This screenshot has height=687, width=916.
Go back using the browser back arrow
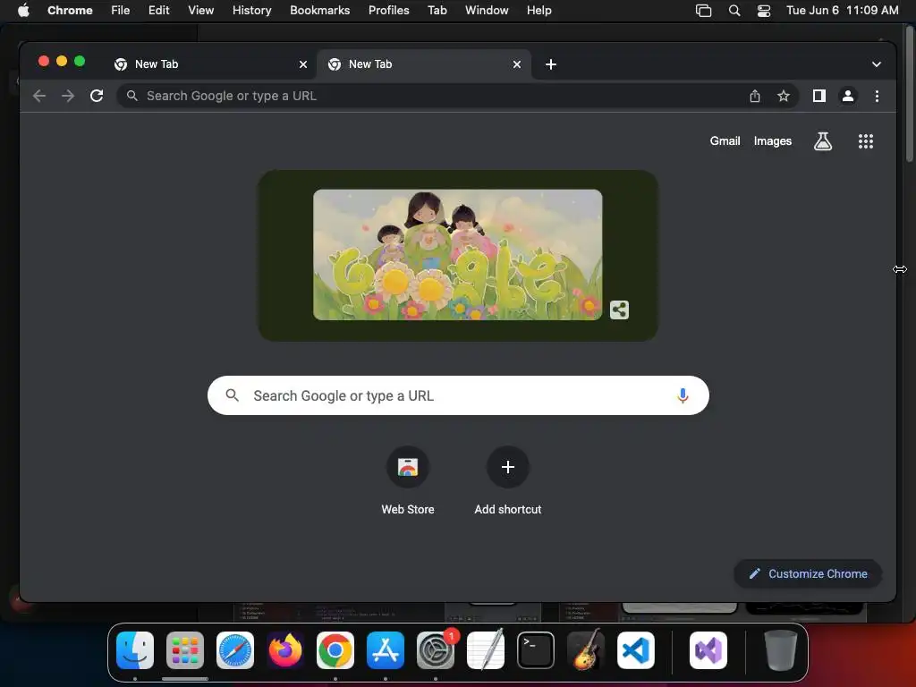(x=39, y=96)
